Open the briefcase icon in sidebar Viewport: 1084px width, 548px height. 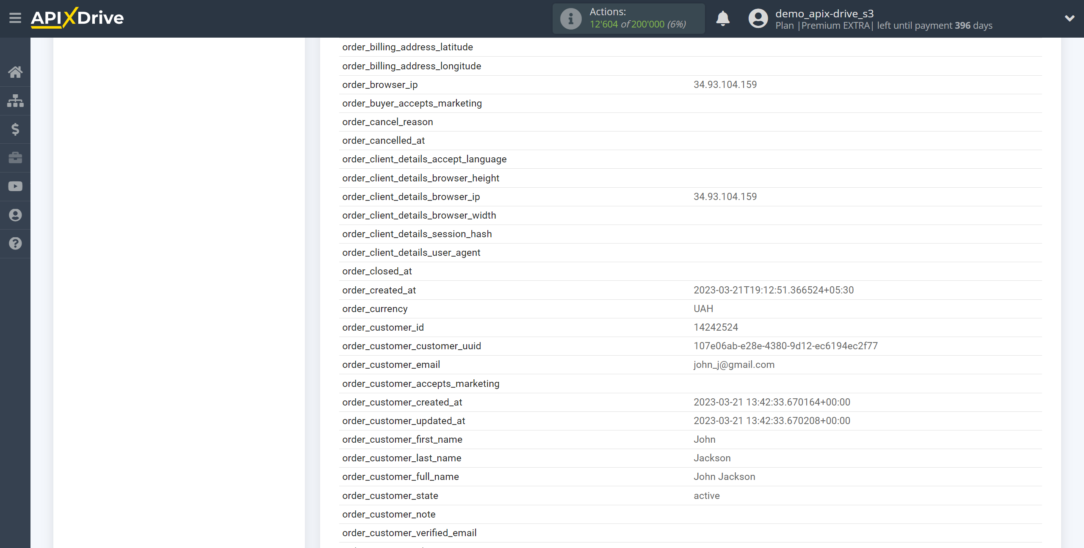tap(15, 158)
